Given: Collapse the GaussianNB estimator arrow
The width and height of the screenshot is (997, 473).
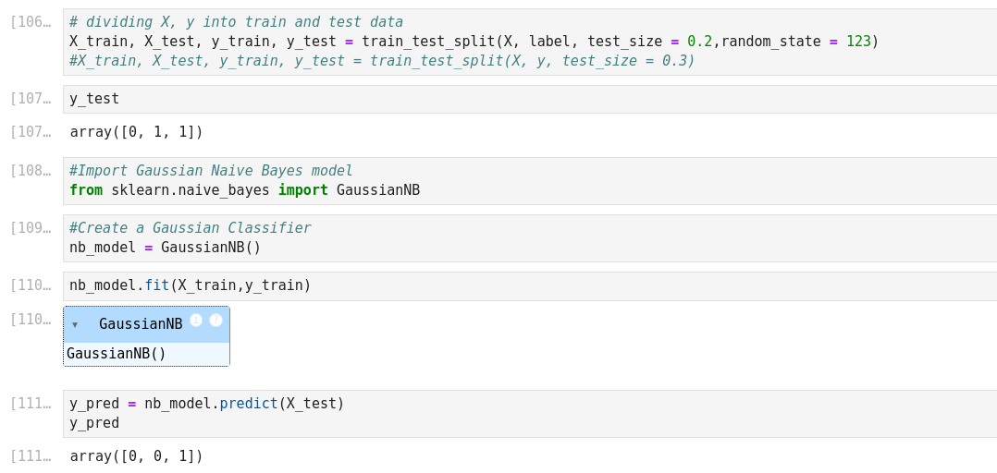Looking at the screenshot, I should [75, 324].
